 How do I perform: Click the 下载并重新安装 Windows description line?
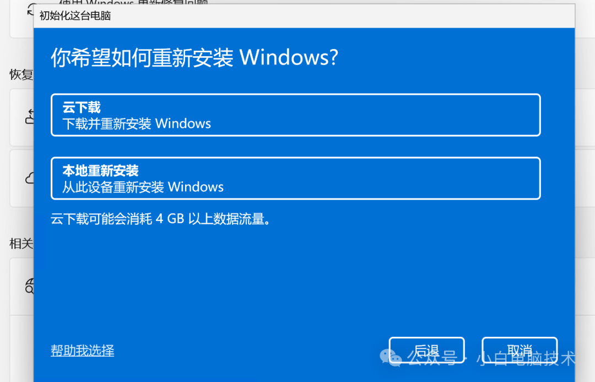coord(137,123)
